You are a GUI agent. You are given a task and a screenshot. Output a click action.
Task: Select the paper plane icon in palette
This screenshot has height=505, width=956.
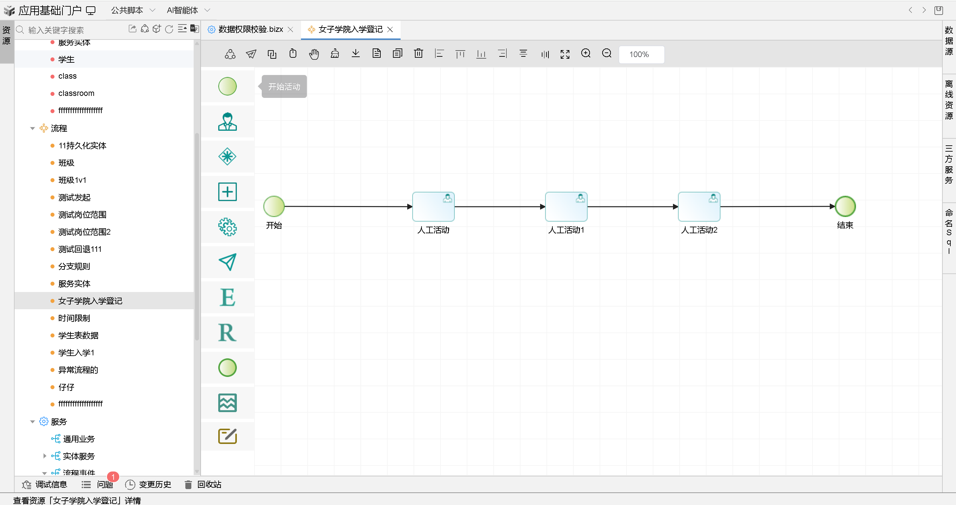pos(227,262)
